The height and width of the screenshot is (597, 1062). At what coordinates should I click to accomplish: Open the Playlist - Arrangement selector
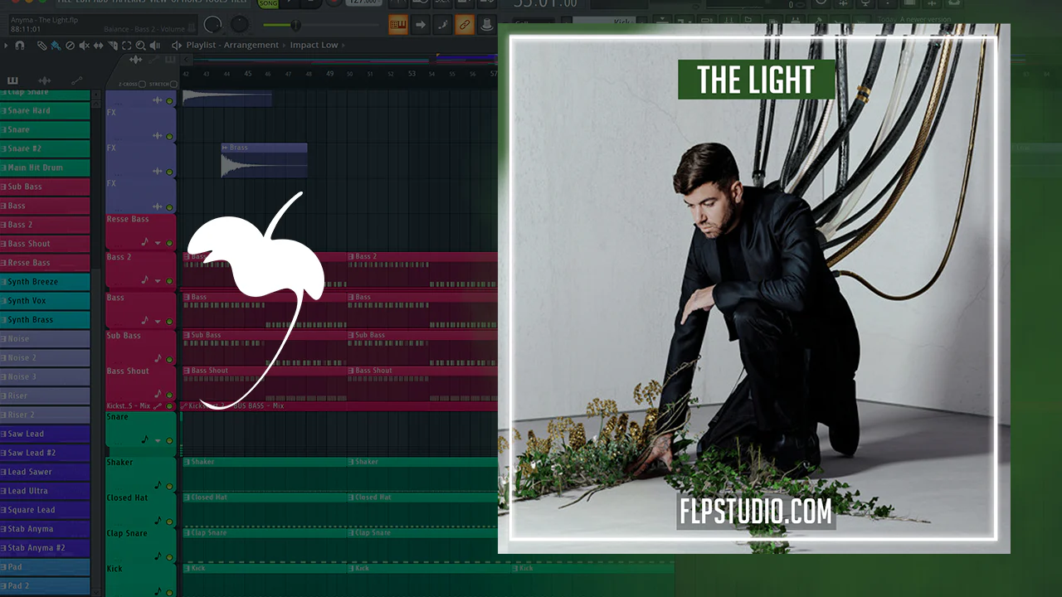pos(232,46)
